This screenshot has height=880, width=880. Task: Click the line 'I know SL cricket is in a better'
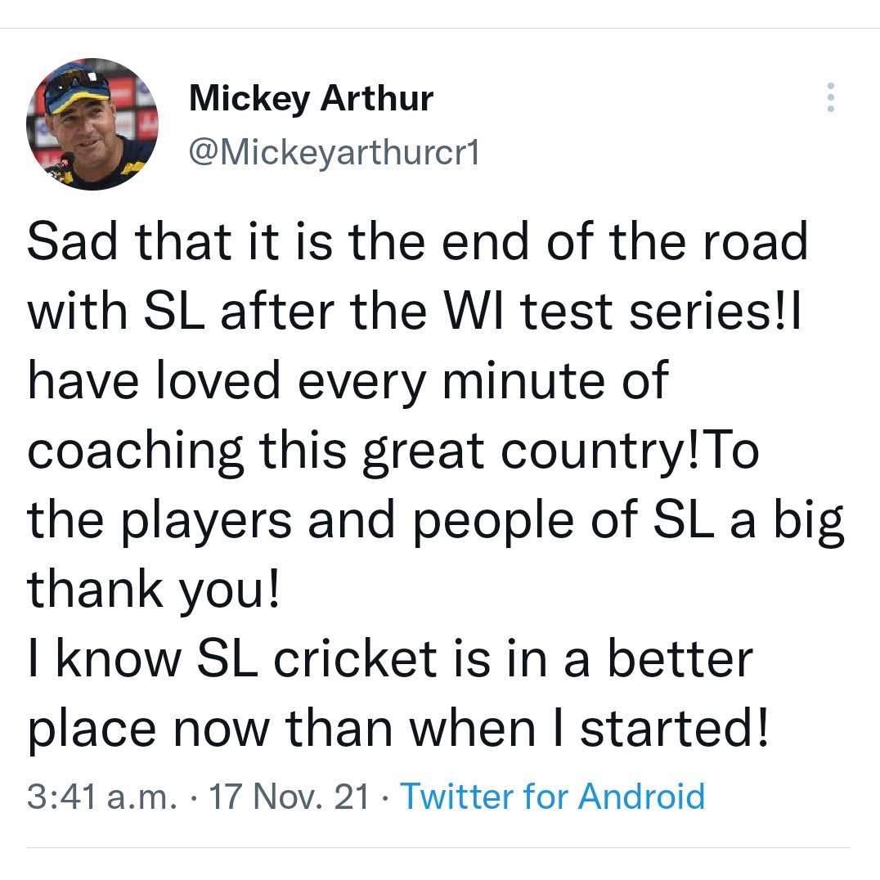click(x=390, y=659)
